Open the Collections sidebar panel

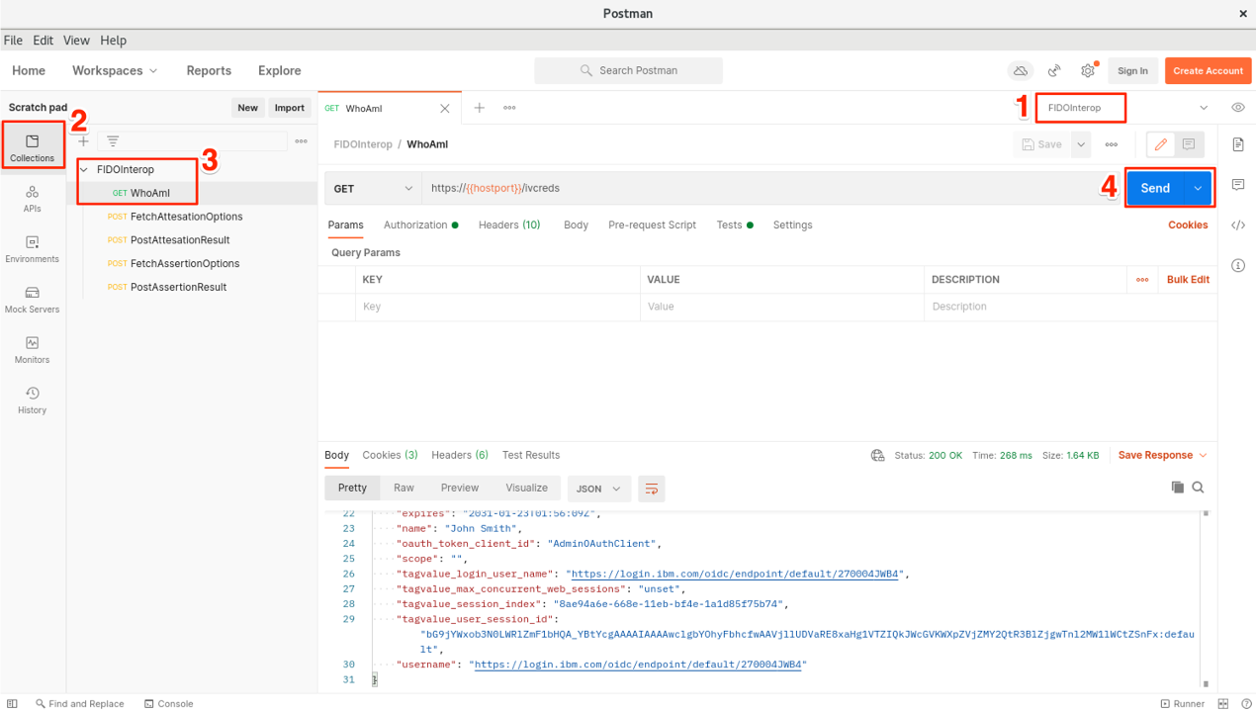[33, 148]
